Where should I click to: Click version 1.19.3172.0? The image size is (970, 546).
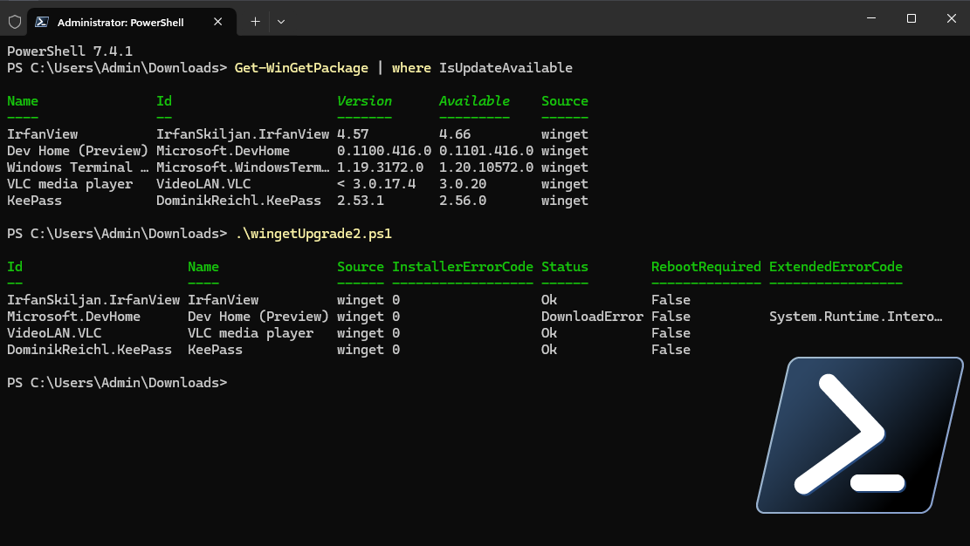point(381,167)
